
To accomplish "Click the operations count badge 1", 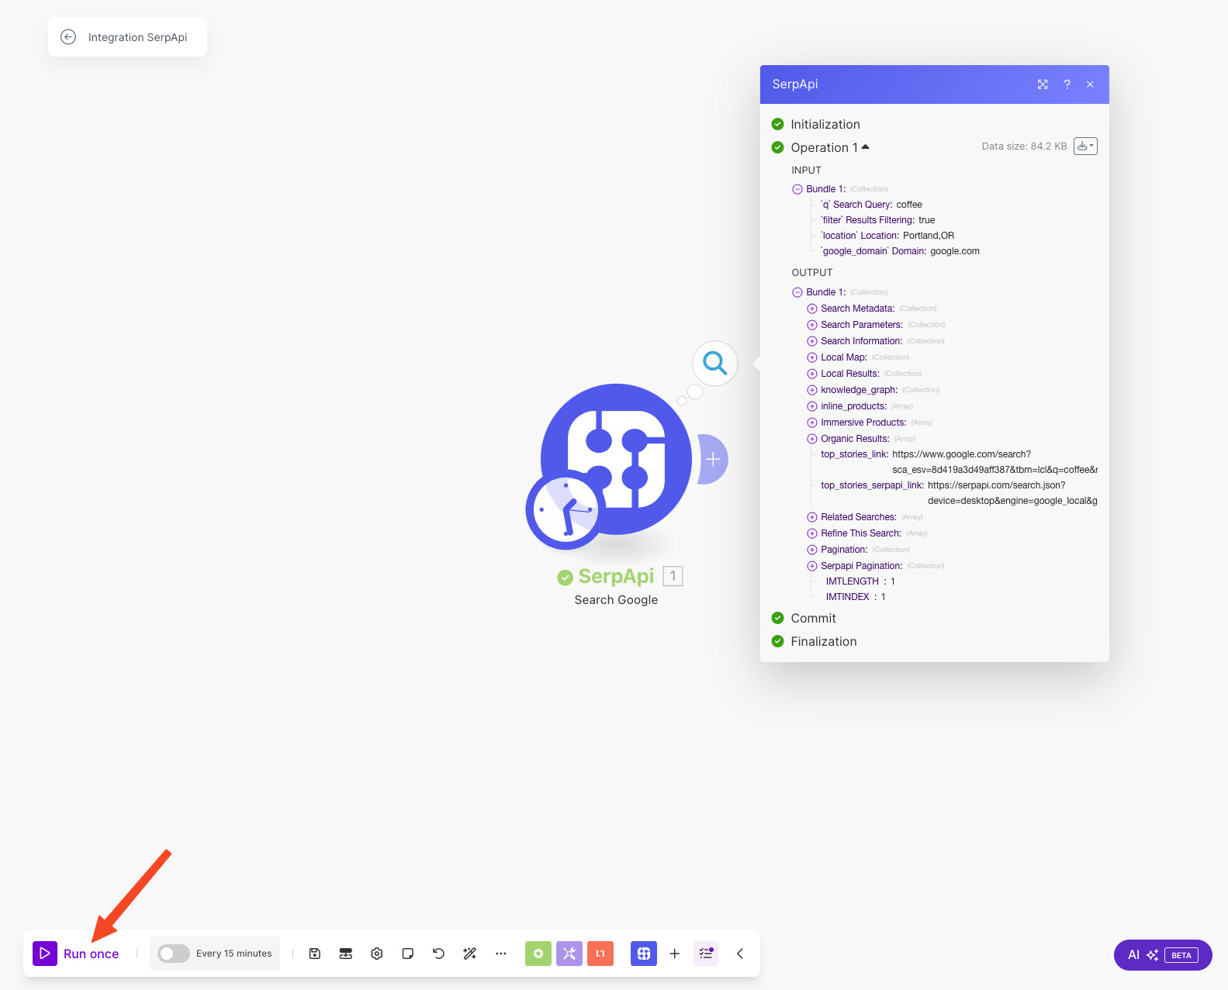I will click(673, 576).
